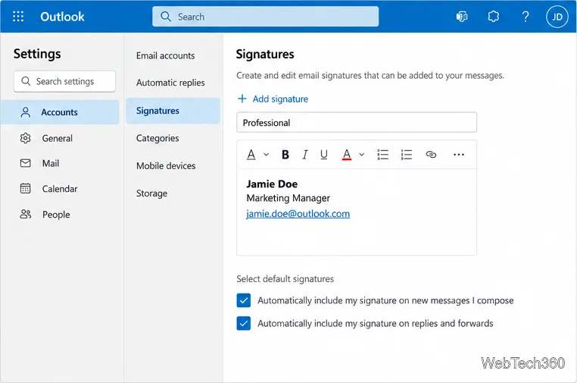Click the Accounts person icon
The width and height of the screenshot is (577, 383).
26,112
